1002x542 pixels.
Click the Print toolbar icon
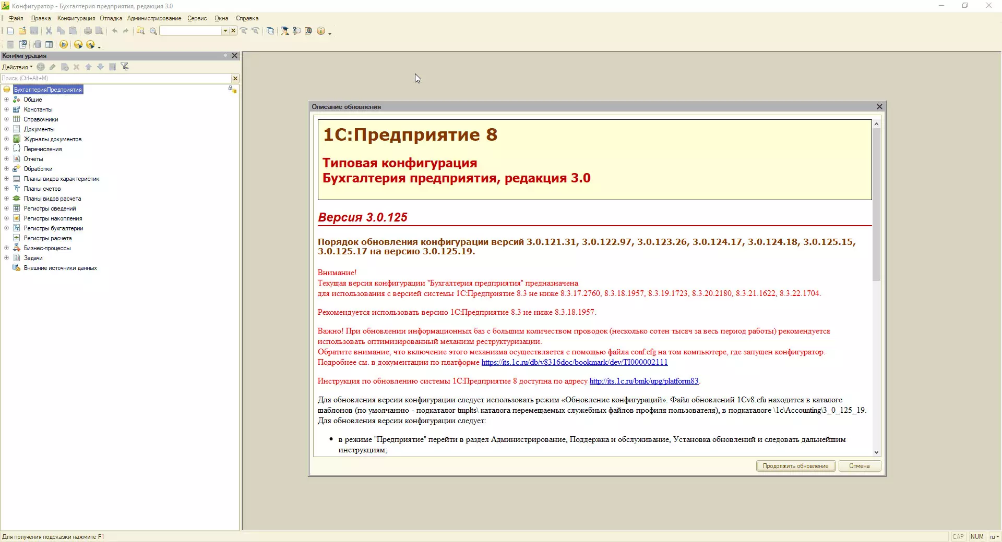coord(88,31)
